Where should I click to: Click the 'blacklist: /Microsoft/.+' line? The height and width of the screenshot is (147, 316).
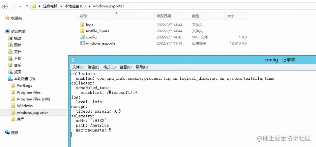[109, 93]
